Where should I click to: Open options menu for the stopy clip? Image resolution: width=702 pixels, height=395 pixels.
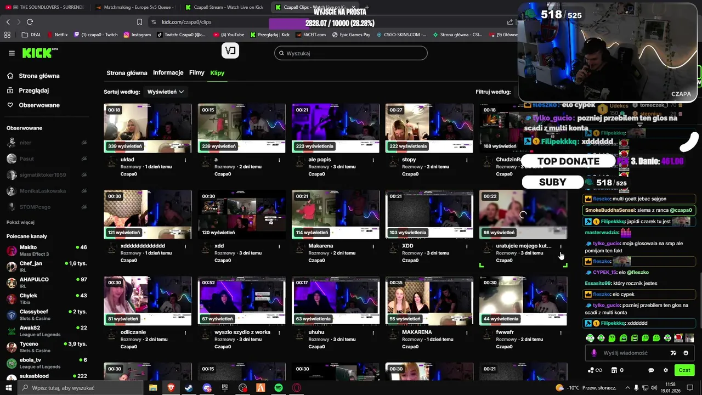point(467,160)
